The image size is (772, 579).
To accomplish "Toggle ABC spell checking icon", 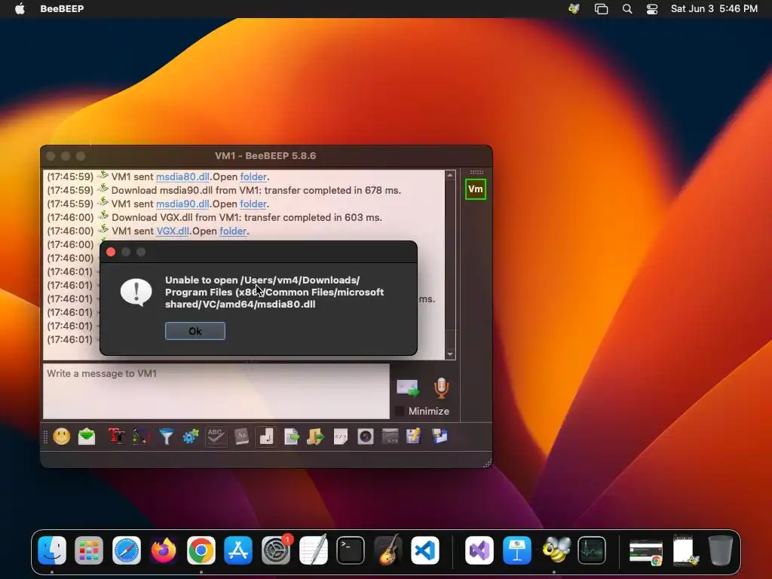I will pyautogui.click(x=216, y=437).
